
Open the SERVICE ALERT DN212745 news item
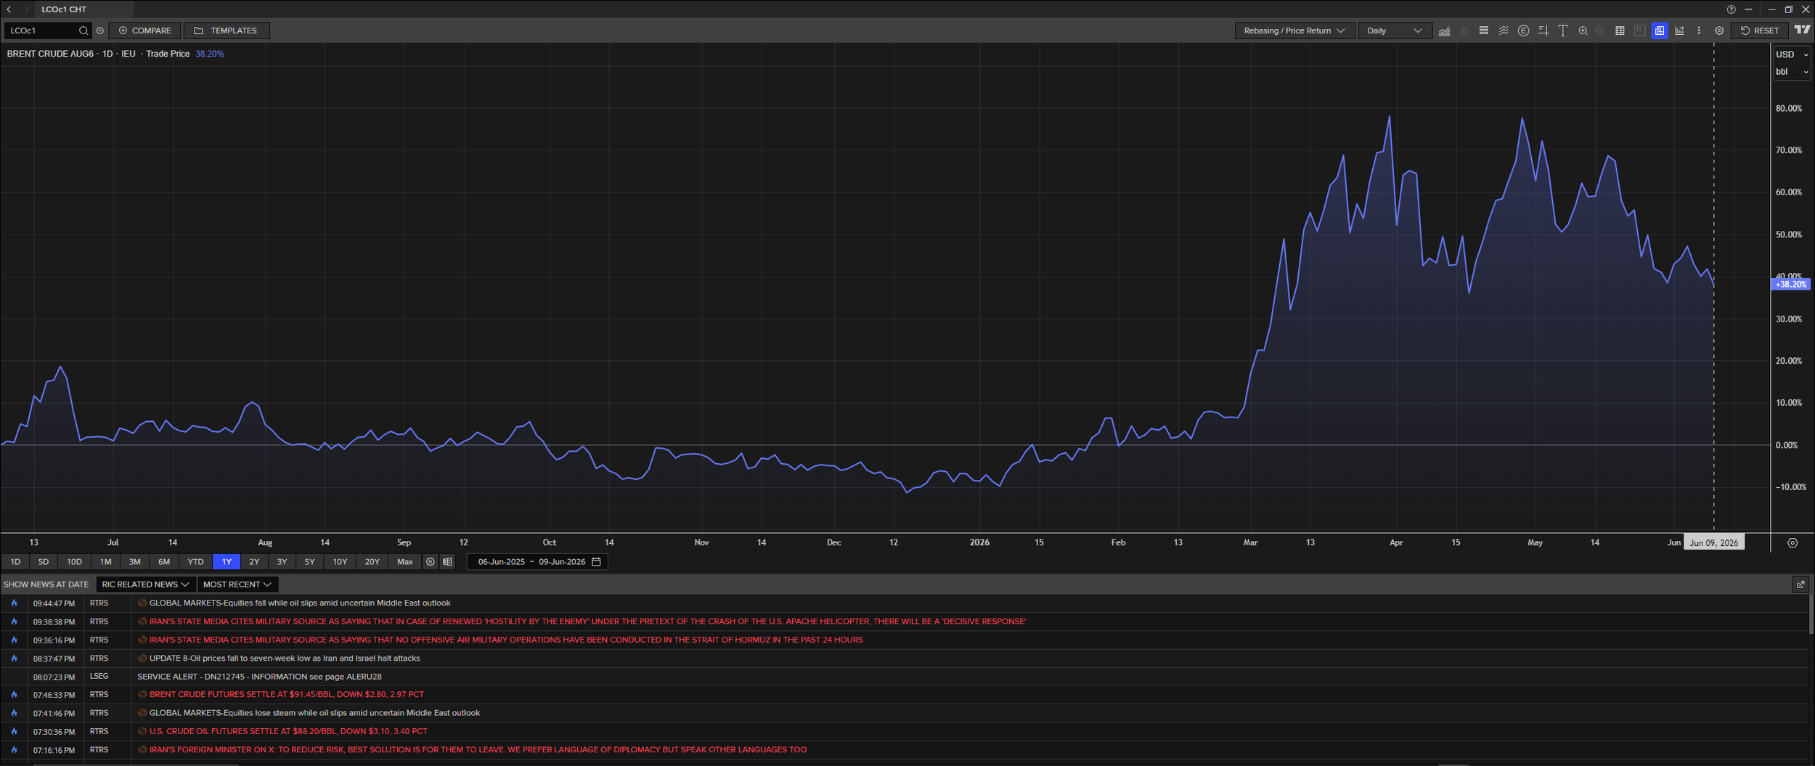[x=259, y=677]
